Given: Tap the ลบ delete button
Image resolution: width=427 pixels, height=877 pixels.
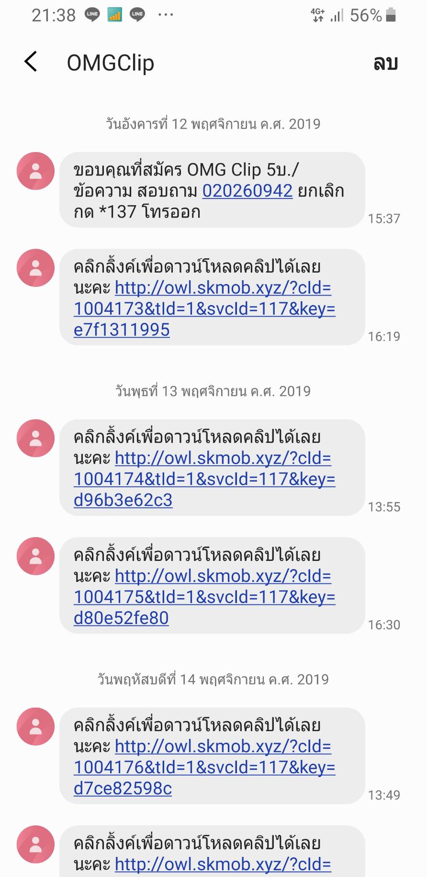Looking at the screenshot, I should 385,63.
